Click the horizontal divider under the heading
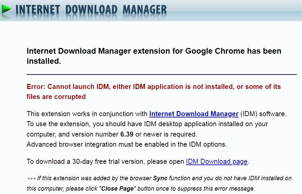Screen dimensions: 302x194 coord(162,74)
